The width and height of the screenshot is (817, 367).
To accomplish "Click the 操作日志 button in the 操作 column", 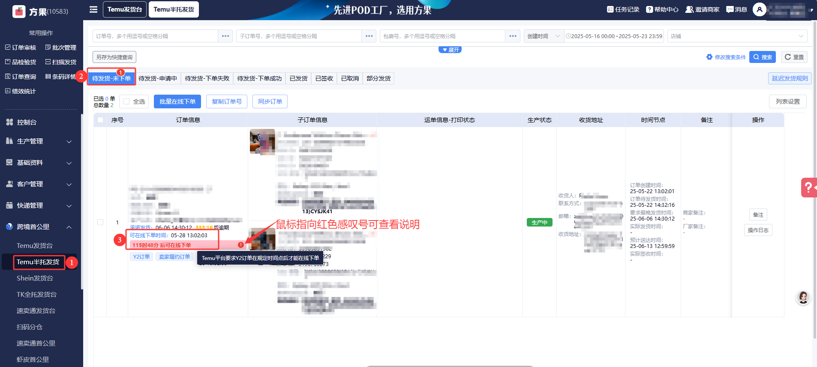I will click(x=758, y=230).
